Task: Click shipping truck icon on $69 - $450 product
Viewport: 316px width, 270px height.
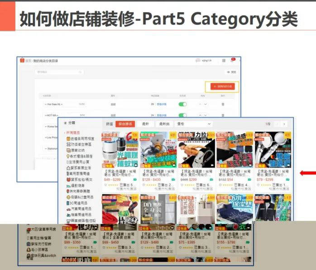Action: pos(133,242)
